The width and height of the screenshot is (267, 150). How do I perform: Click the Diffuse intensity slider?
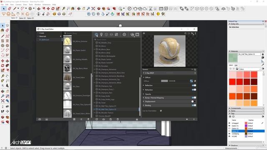179,81
